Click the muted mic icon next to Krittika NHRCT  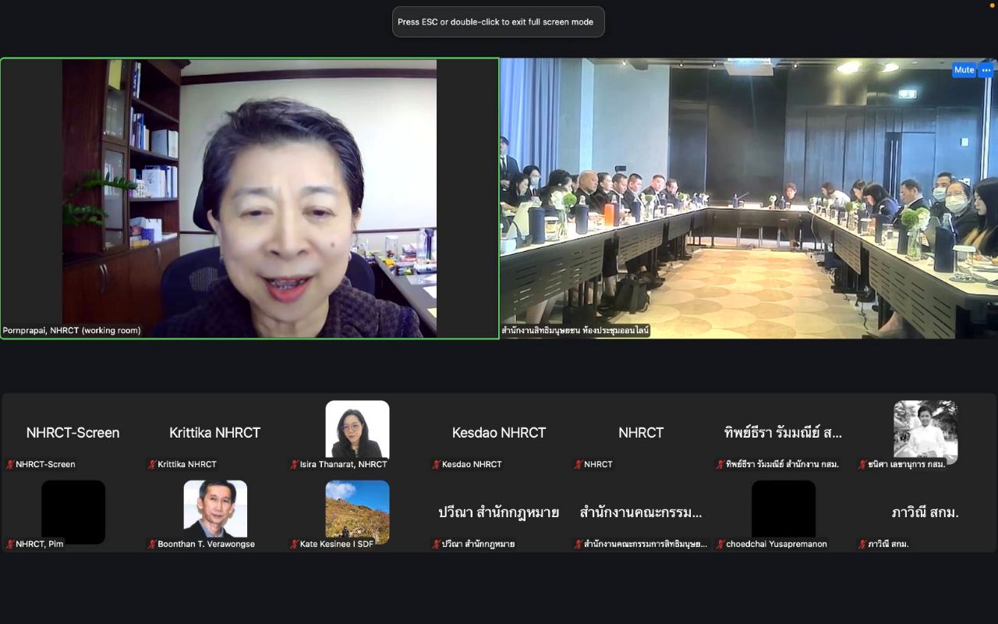[x=152, y=464]
